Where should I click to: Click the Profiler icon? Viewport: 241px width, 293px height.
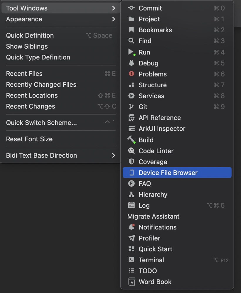coord(132,238)
